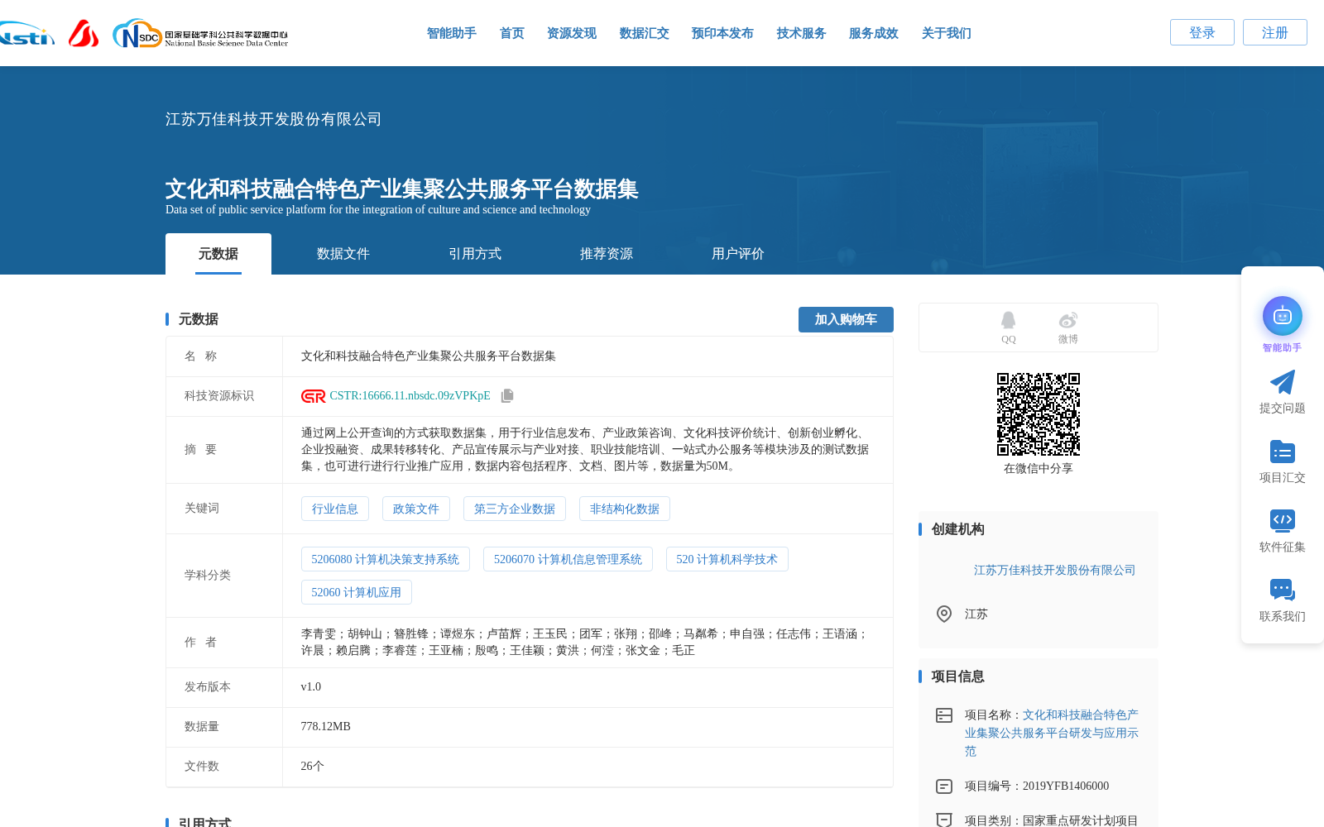The height and width of the screenshot is (827, 1324).
Task: Click the red flame-shaped logo
Action: pyautogui.click(x=84, y=33)
